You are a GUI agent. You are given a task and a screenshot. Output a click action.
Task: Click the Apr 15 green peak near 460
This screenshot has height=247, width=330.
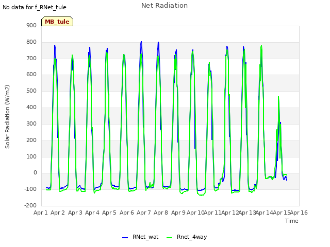[278, 97]
